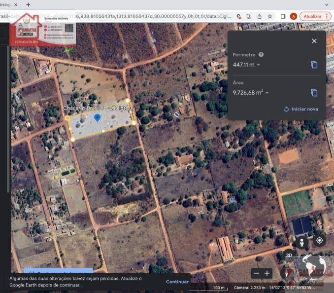
Task: Open the Perímetro help info icon
Action: [x=261, y=55]
